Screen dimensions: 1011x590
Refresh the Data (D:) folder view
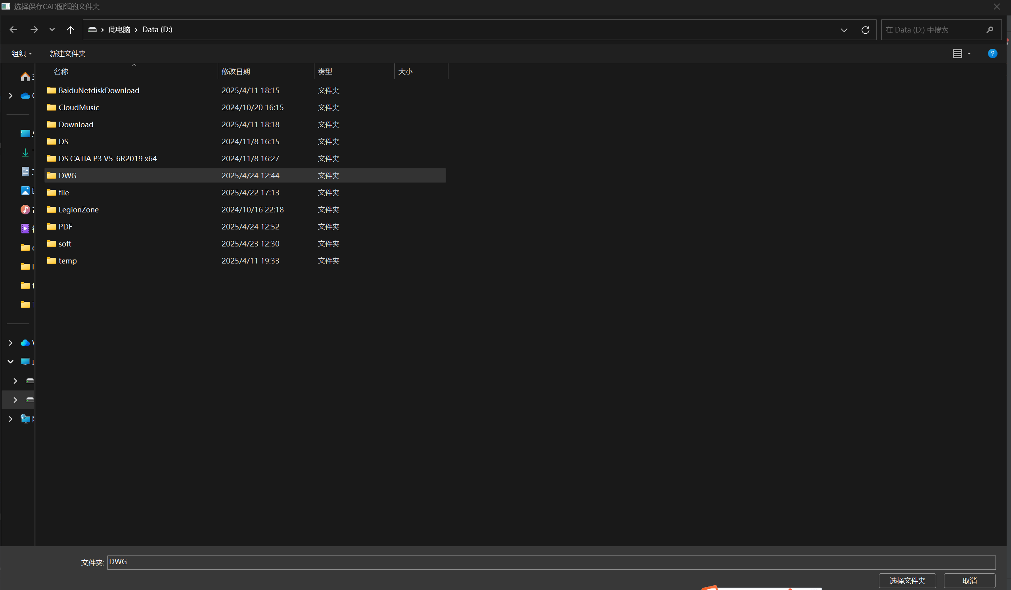(865, 30)
